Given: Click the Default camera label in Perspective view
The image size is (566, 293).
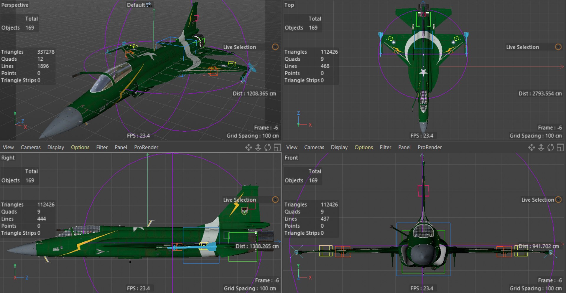Looking at the screenshot, I should pyautogui.click(x=136, y=5).
